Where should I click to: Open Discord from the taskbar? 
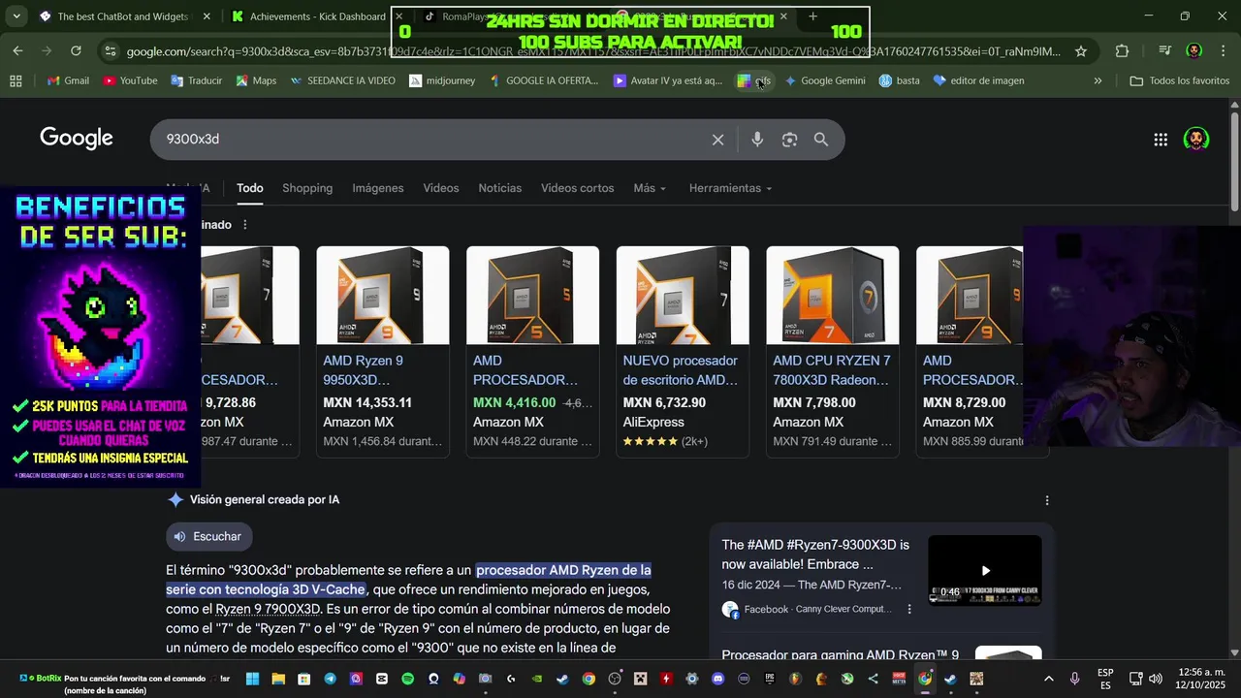coord(717,679)
